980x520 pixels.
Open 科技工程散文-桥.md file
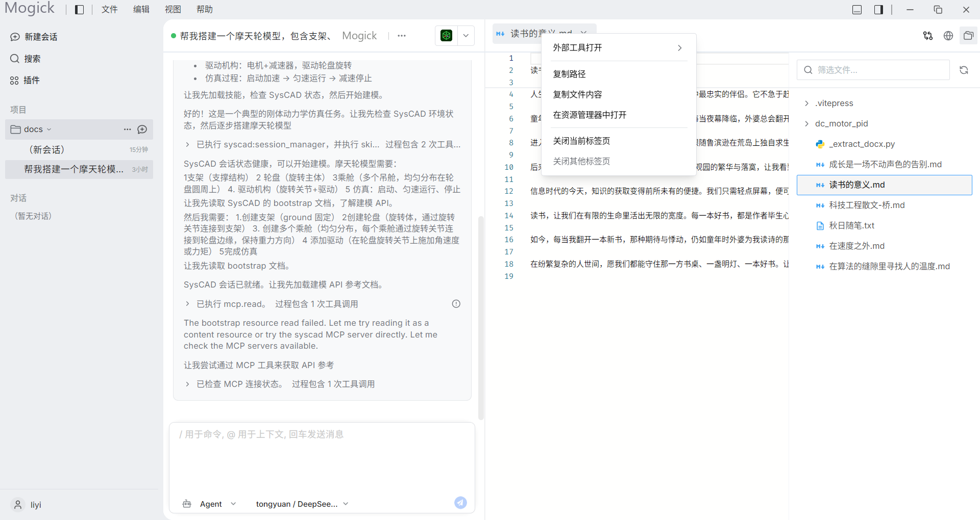[x=884, y=205]
